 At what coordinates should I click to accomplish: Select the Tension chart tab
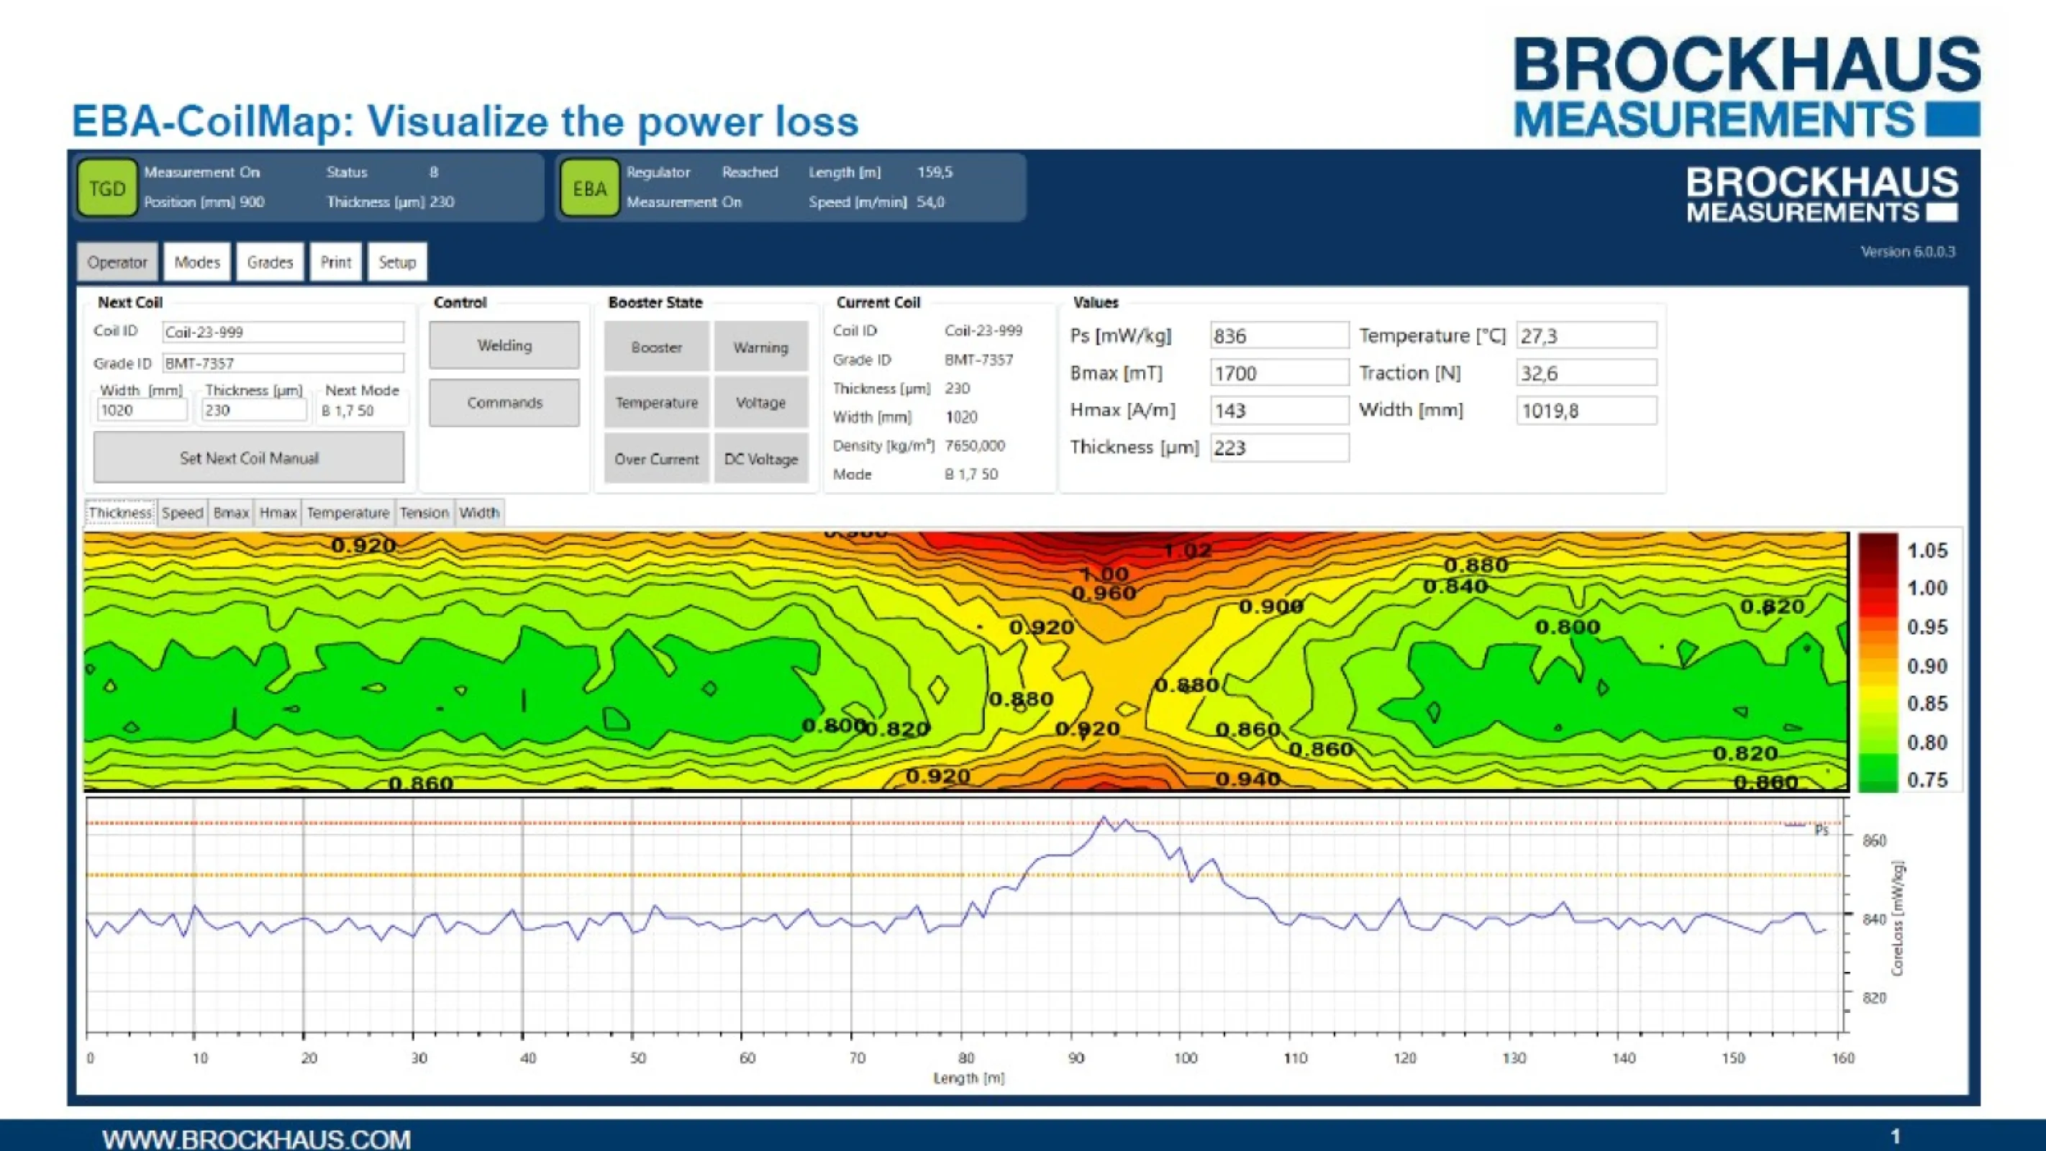(425, 512)
